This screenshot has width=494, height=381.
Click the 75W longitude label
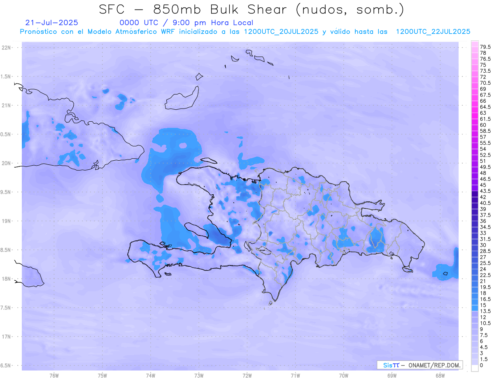[x=103, y=376]
